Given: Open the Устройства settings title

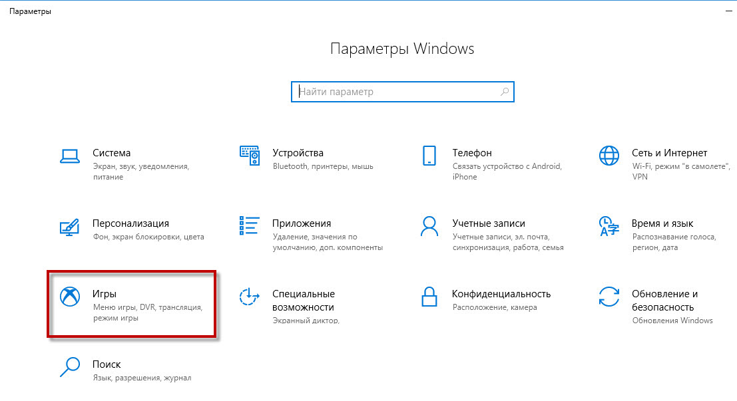Looking at the screenshot, I should point(298,153).
